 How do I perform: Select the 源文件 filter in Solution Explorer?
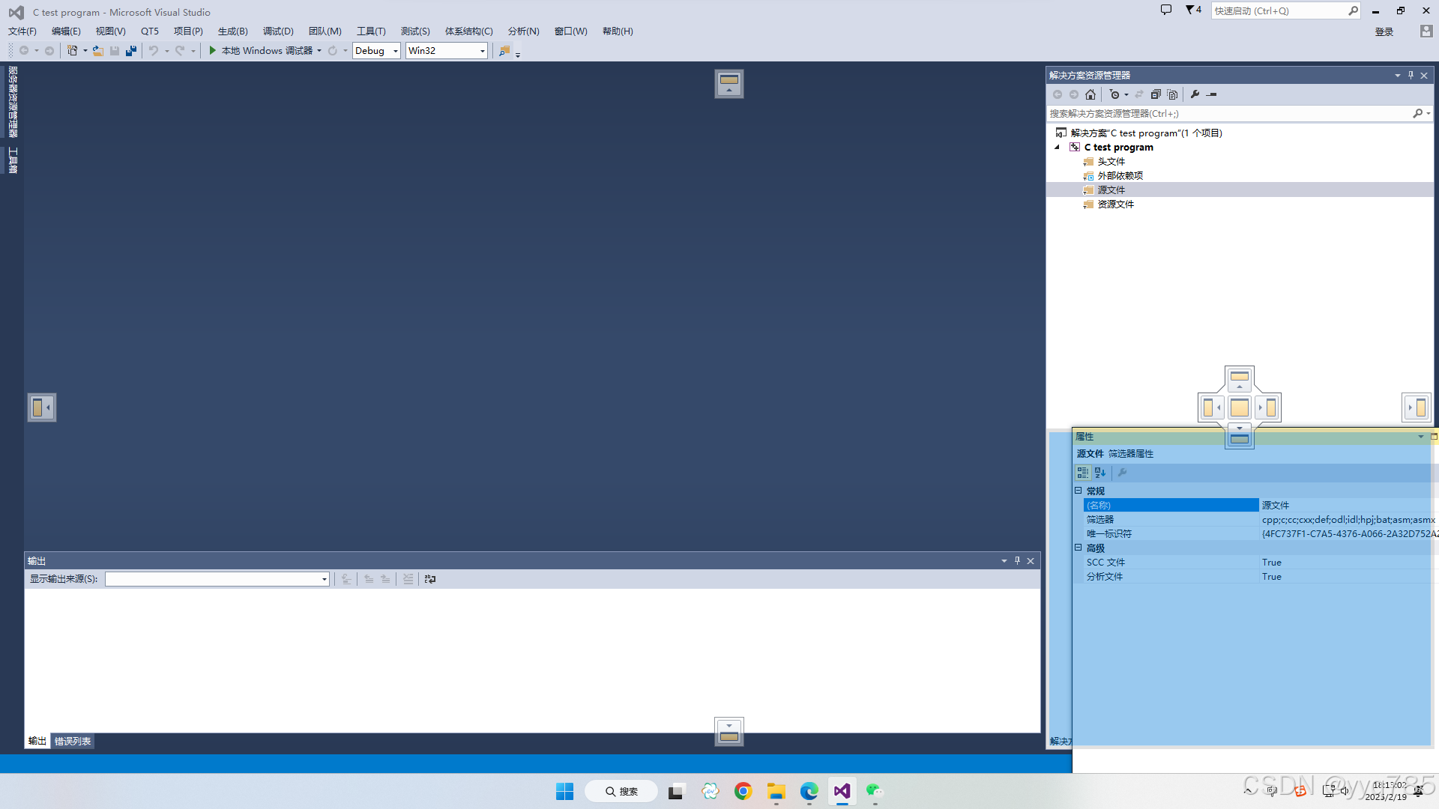[1111, 190]
